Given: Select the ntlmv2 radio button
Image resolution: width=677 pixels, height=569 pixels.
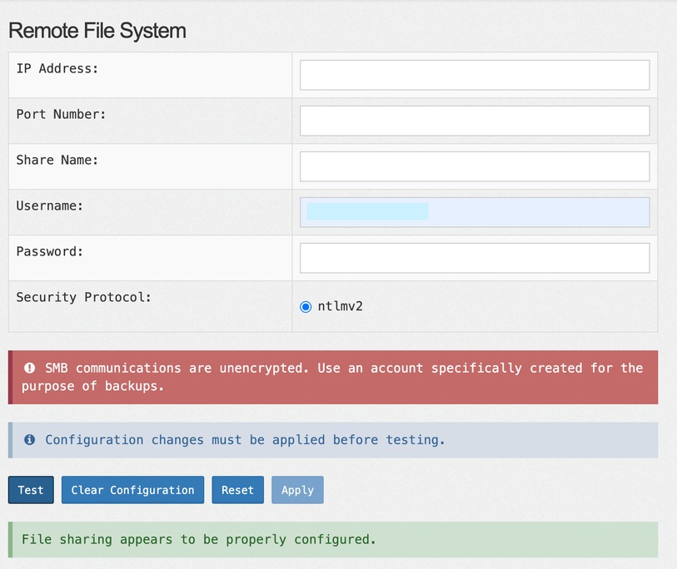Looking at the screenshot, I should pyautogui.click(x=306, y=307).
